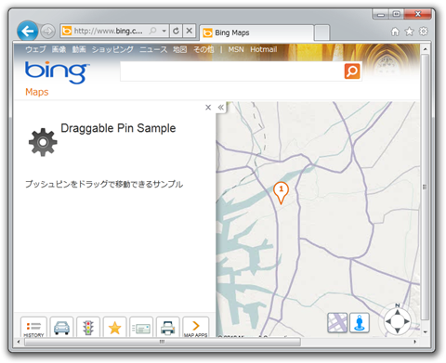Screen dimensions: 446x363
Task: Open MAP APPS arrow button
Action: click(x=196, y=327)
